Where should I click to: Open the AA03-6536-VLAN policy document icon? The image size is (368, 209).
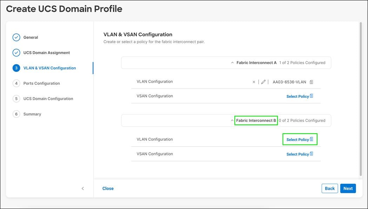311,81
